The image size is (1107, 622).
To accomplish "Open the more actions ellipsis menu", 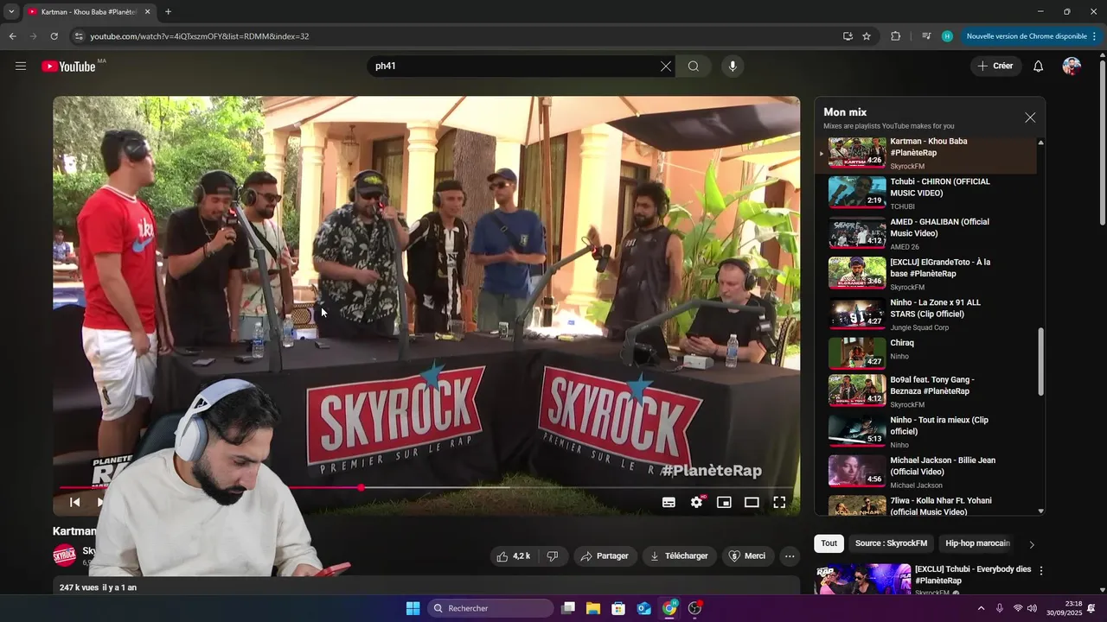I will [x=790, y=555].
